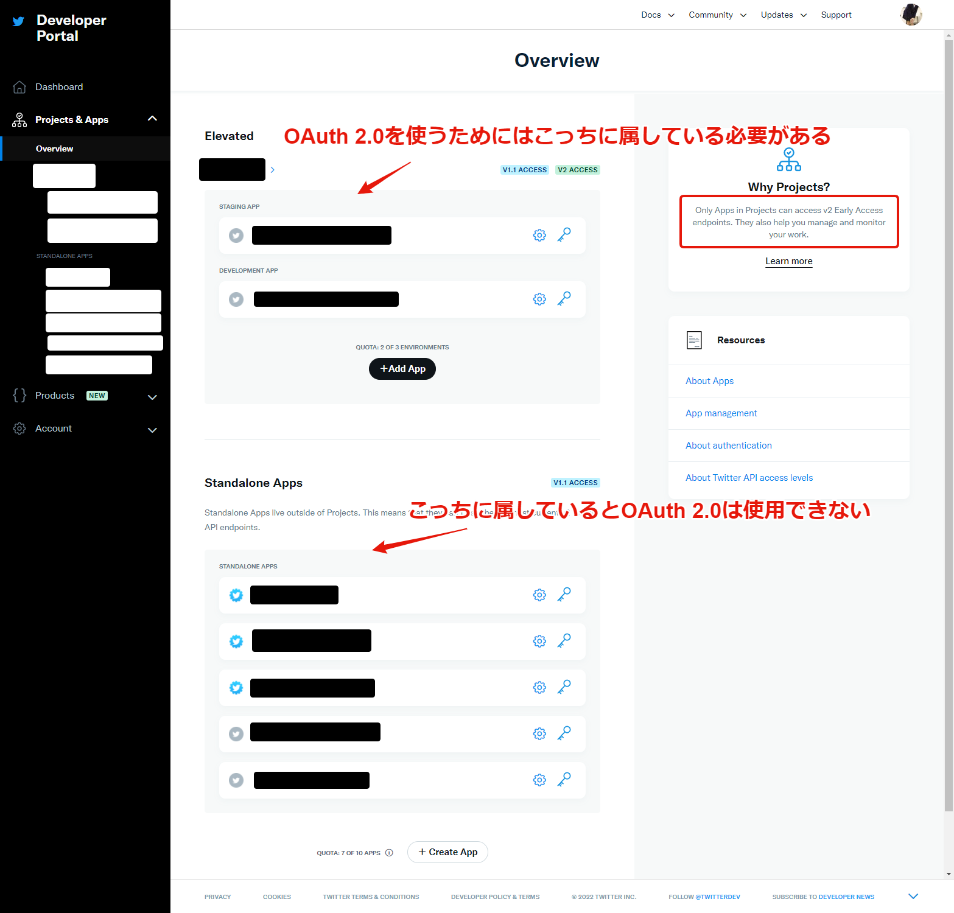Follow the Learn more link

(x=789, y=261)
